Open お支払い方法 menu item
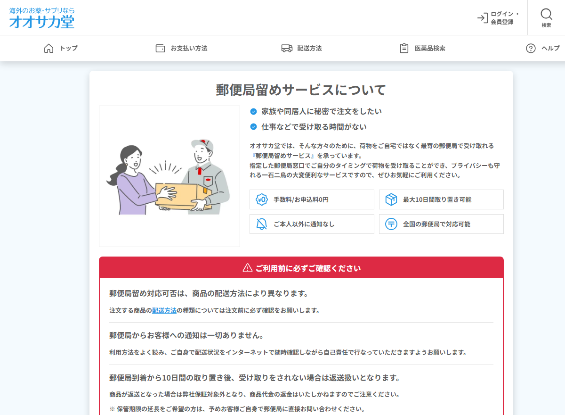The height and width of the screenshot is (415, 565). tap(189, 48)
